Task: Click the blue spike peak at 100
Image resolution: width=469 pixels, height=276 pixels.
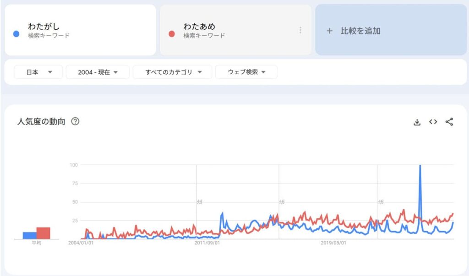Action: coord(420,165)
